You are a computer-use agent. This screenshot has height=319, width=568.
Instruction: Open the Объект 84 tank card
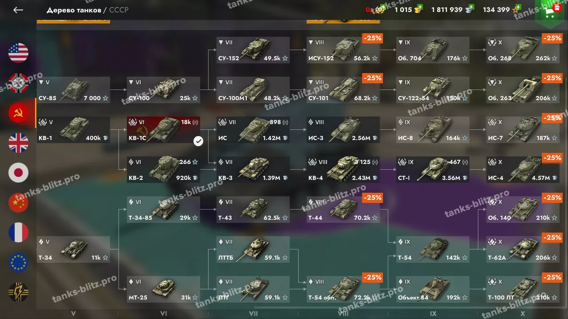tap(433, 289)
